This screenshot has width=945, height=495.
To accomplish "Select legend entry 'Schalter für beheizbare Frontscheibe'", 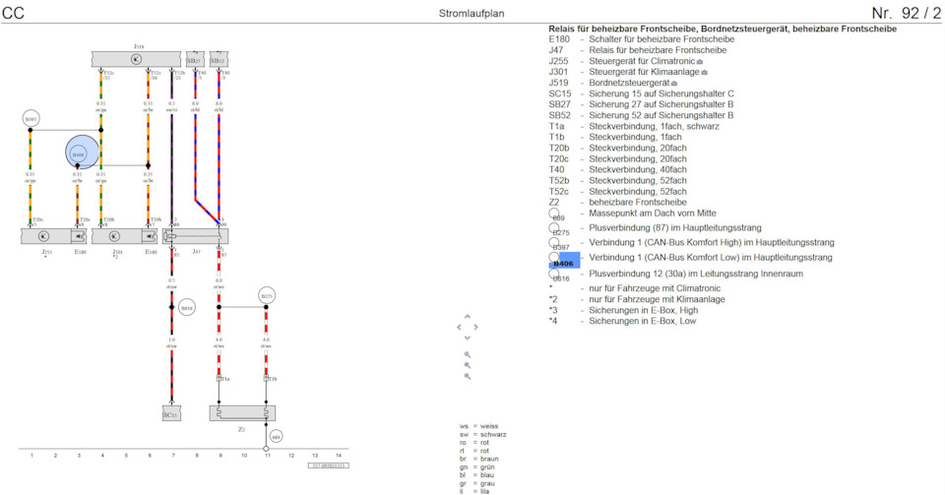I will click(x=661, y=39).
